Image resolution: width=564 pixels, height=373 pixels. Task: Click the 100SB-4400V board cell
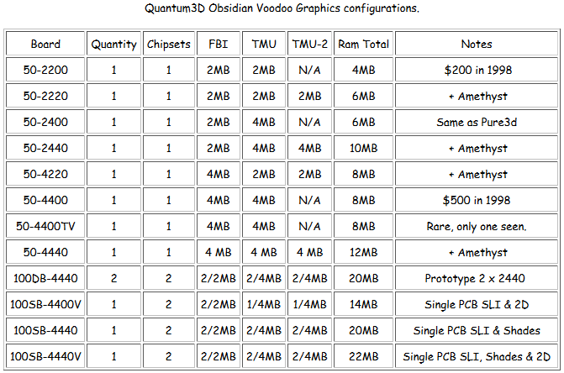tap(45, 304)
